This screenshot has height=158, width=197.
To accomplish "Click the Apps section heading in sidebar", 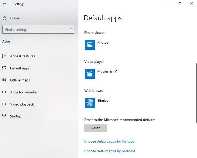I will (x=6, y=42).
